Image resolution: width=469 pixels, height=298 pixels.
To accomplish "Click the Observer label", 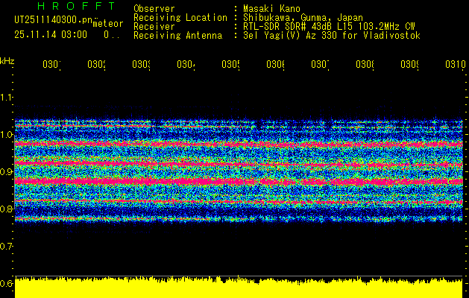I will coord(154,9).
